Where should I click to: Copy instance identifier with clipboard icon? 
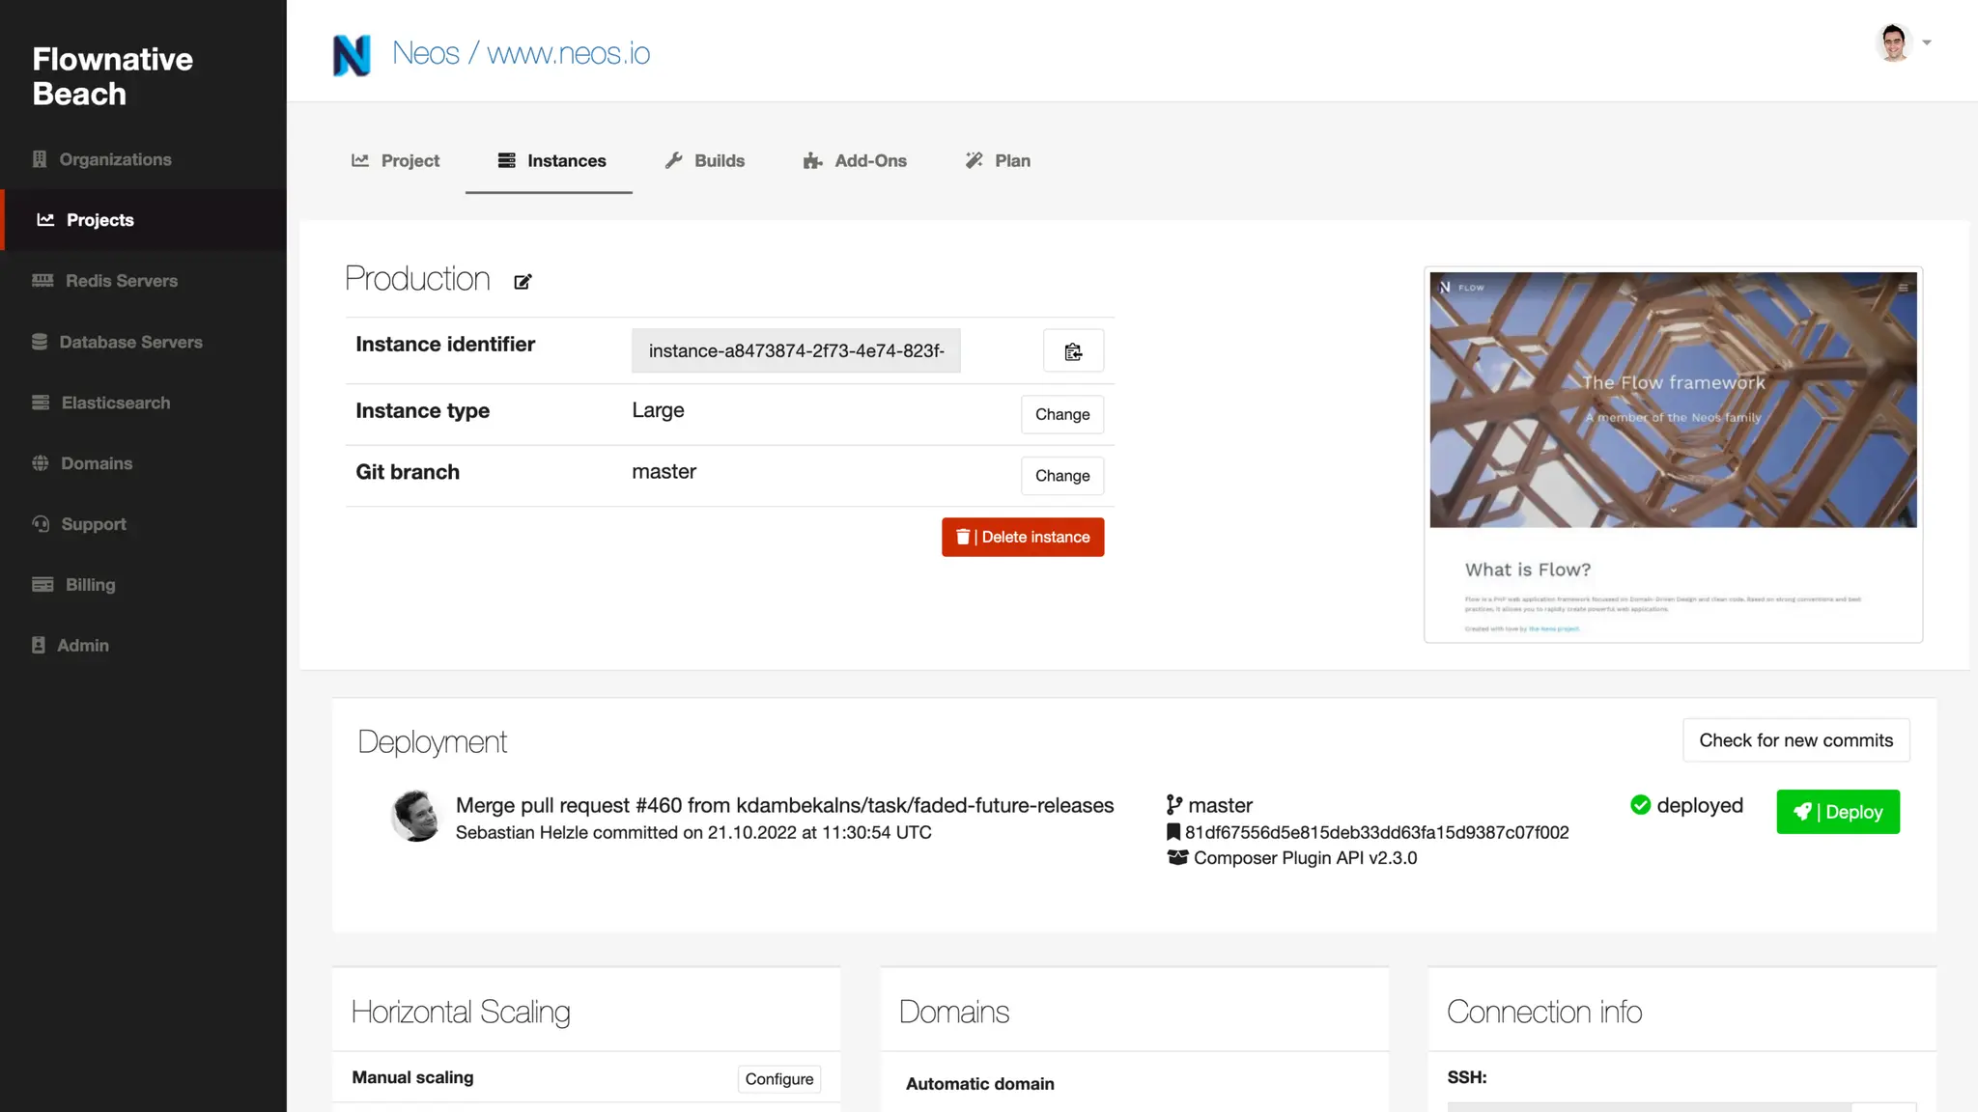click(x=1073, y=351)
